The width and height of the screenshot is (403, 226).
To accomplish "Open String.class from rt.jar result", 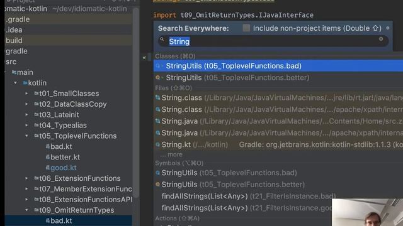I will point(278,98).
